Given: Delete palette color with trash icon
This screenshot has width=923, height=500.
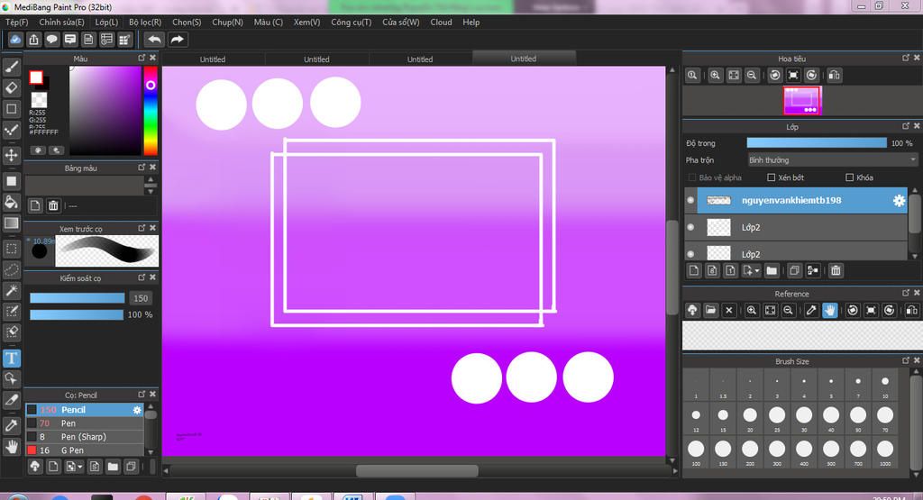Looking at the screenshot, I should click(53, 205).
